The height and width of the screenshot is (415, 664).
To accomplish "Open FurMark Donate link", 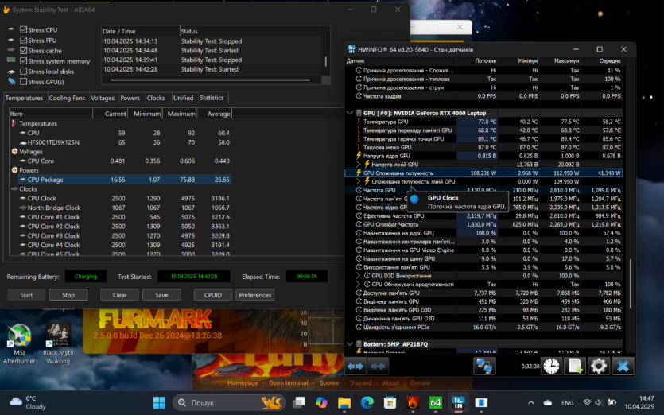I will coord(420,383).
